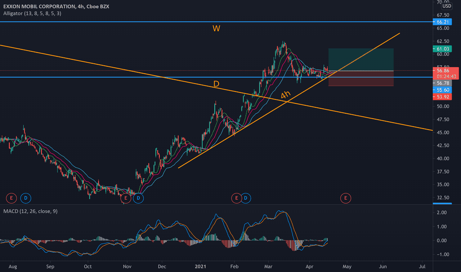This screenshot has height=272, width=461.
Task: Select the green profit zone of long position
Action: pos(361,60)
